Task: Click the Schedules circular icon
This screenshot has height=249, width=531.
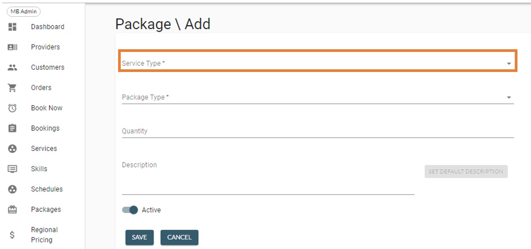Action: 12,189
